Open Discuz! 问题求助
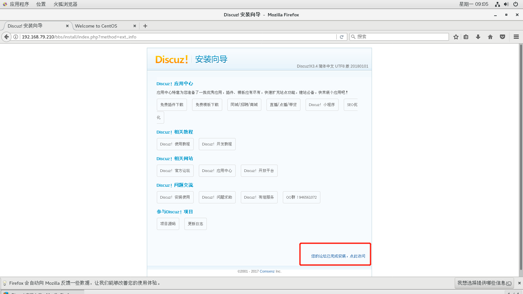523x294 pixels. [217, 197]
